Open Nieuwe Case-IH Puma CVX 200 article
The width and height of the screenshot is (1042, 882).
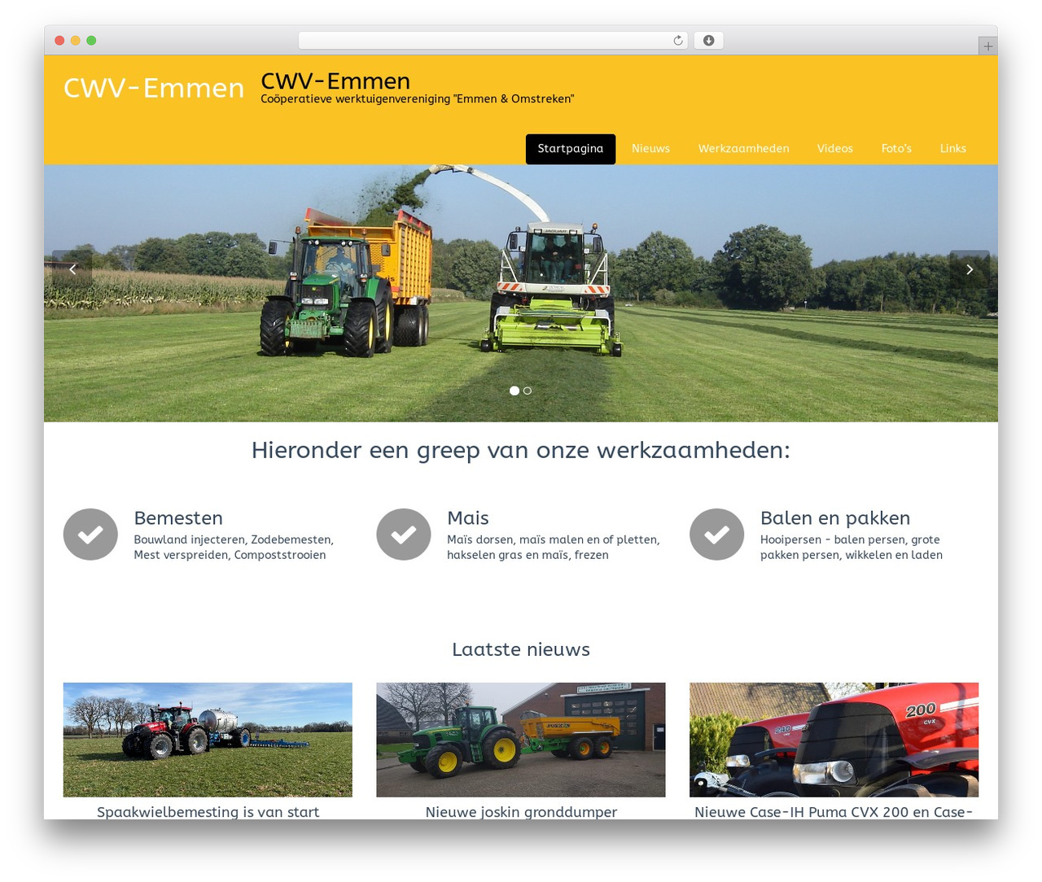click(834, 811)
